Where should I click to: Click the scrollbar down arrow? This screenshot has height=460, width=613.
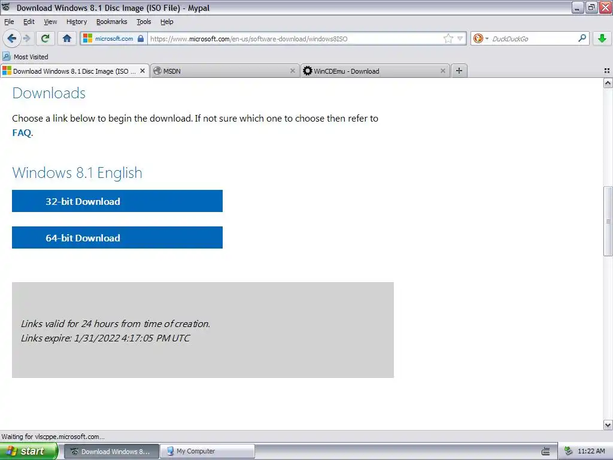608,425
